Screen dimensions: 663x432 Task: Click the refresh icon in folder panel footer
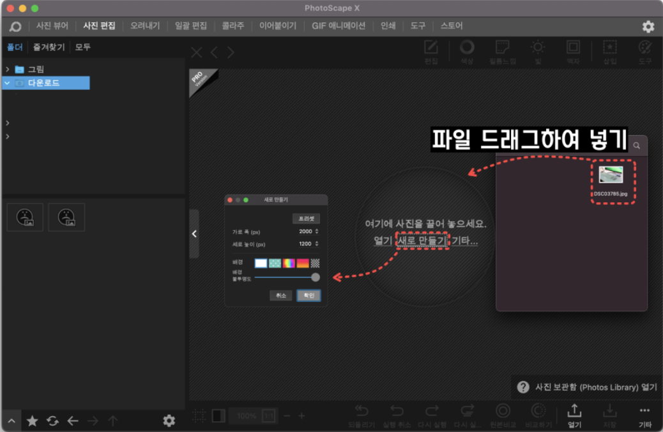(x=52, y=421)
